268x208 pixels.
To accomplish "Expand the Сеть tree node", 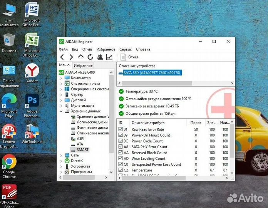I will pyautogui.click(x=61, y=155).
